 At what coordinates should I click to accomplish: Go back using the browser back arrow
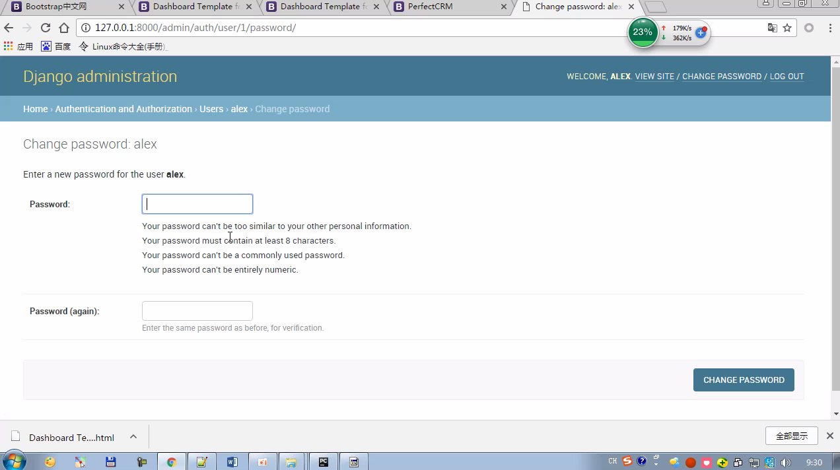pyautogui.click(x=9, y=28)
